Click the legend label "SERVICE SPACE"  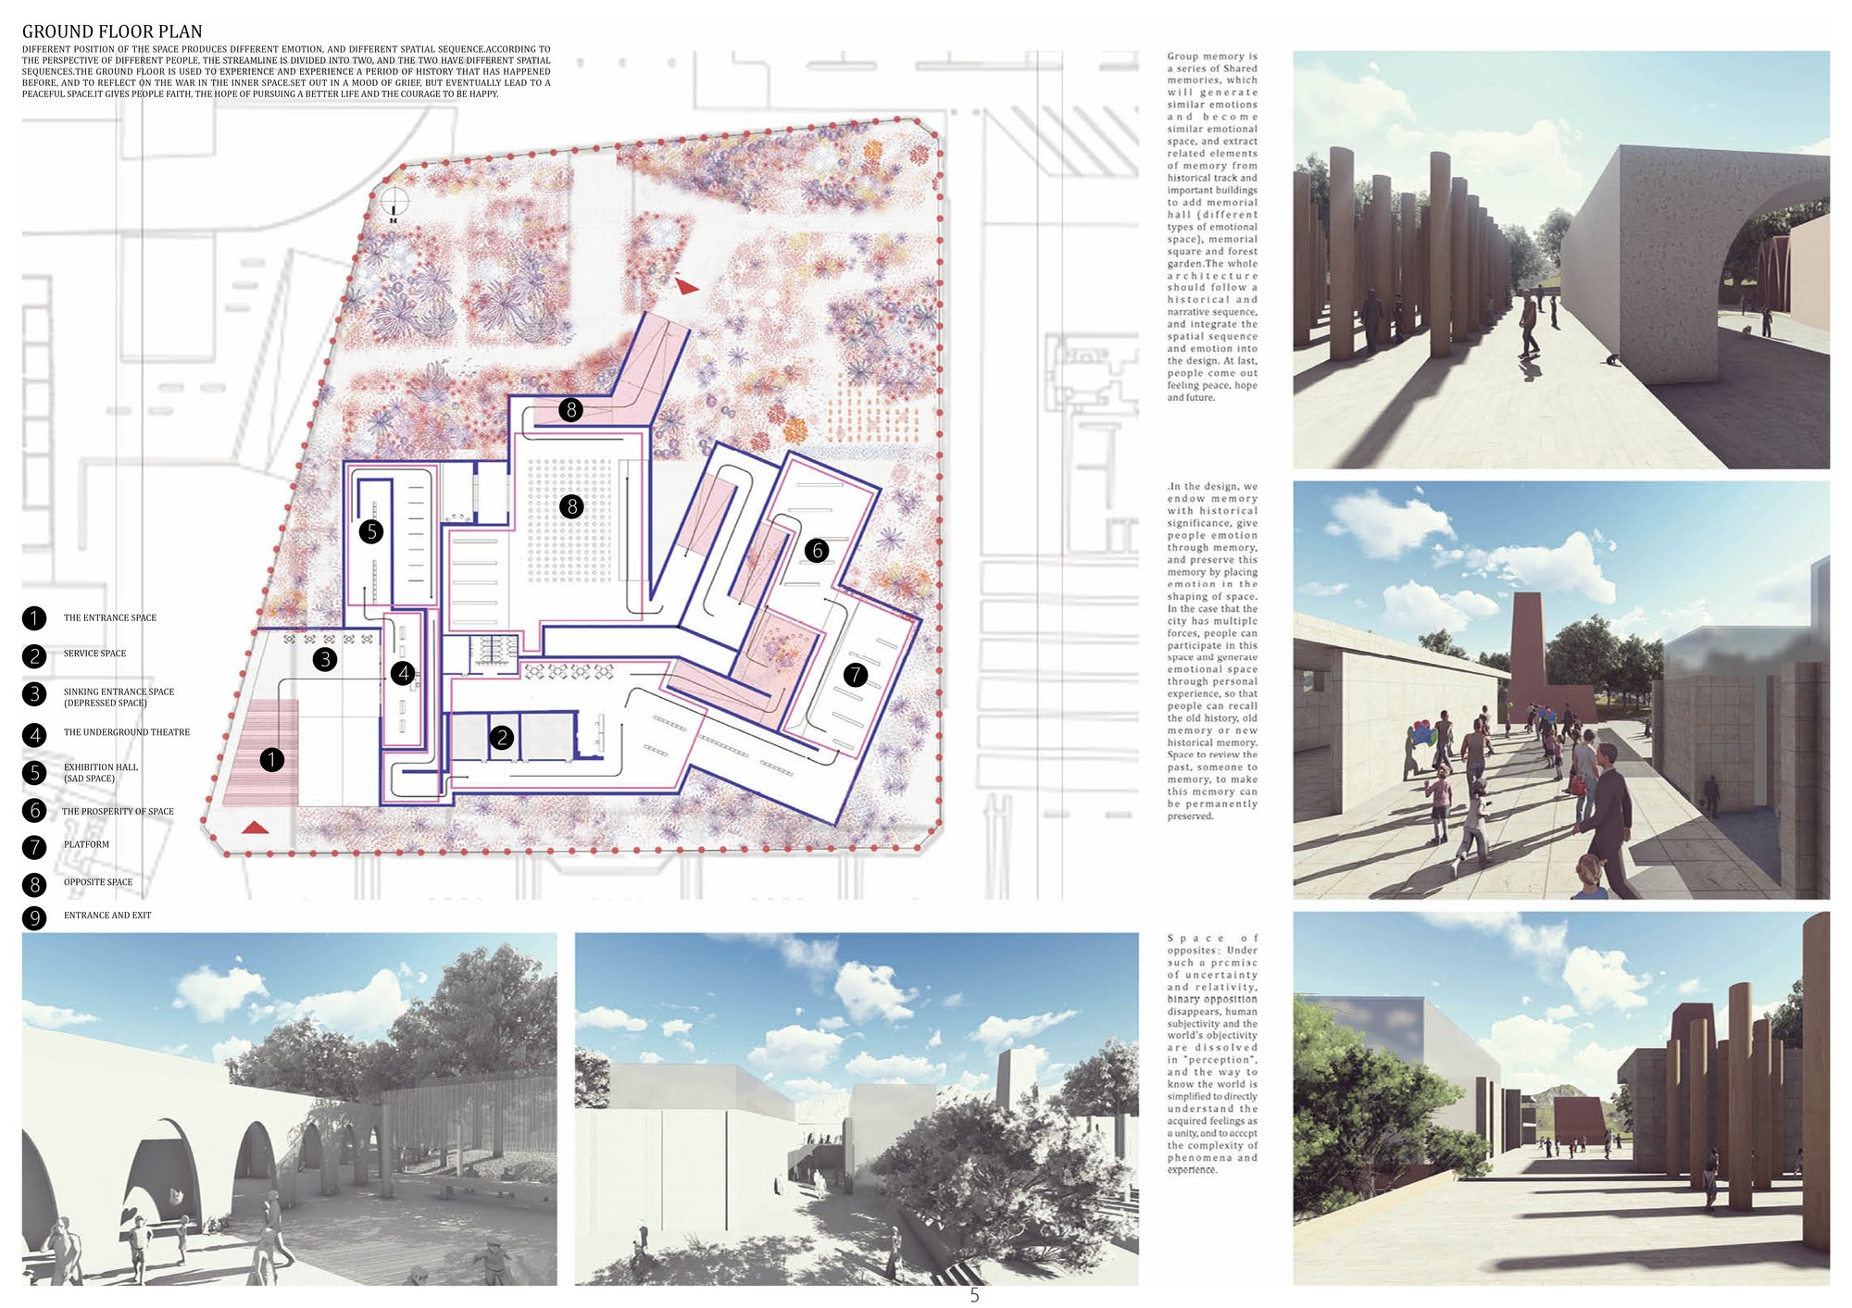pos(94,654)
